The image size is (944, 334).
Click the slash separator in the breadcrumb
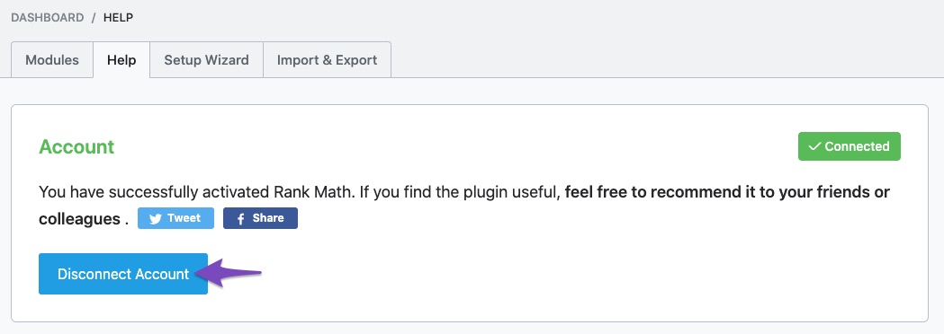coord(94,17)
